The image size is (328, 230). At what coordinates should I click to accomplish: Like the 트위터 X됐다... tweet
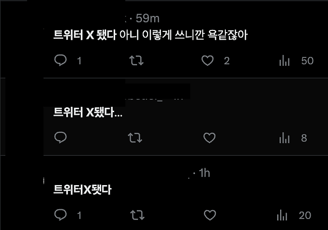pos(209,138)
